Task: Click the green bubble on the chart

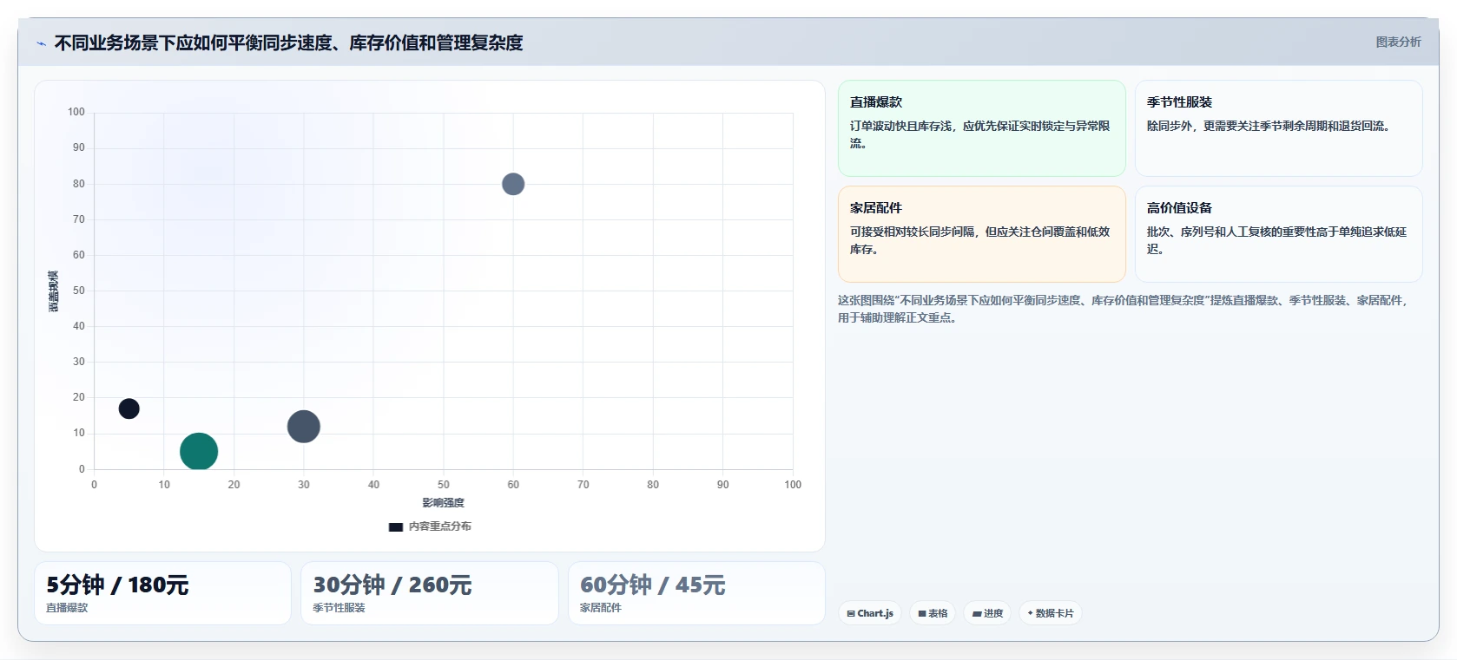Action: pyautogui.click(x=199, y=452)
